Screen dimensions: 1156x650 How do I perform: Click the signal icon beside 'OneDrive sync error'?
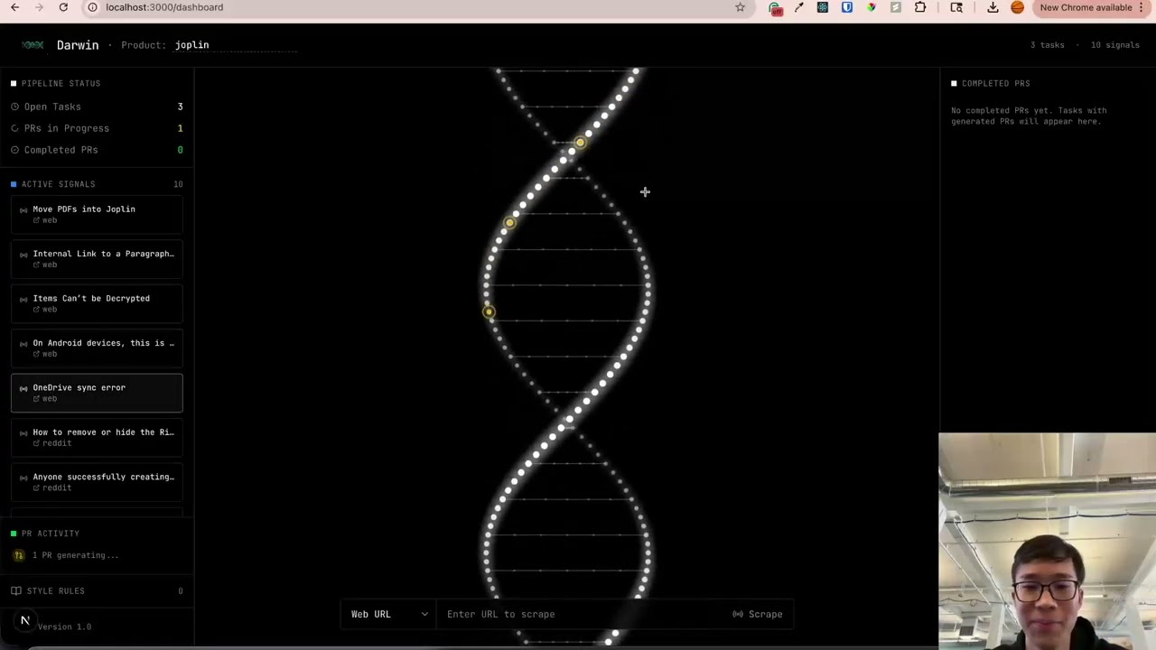tap(23, 388)
